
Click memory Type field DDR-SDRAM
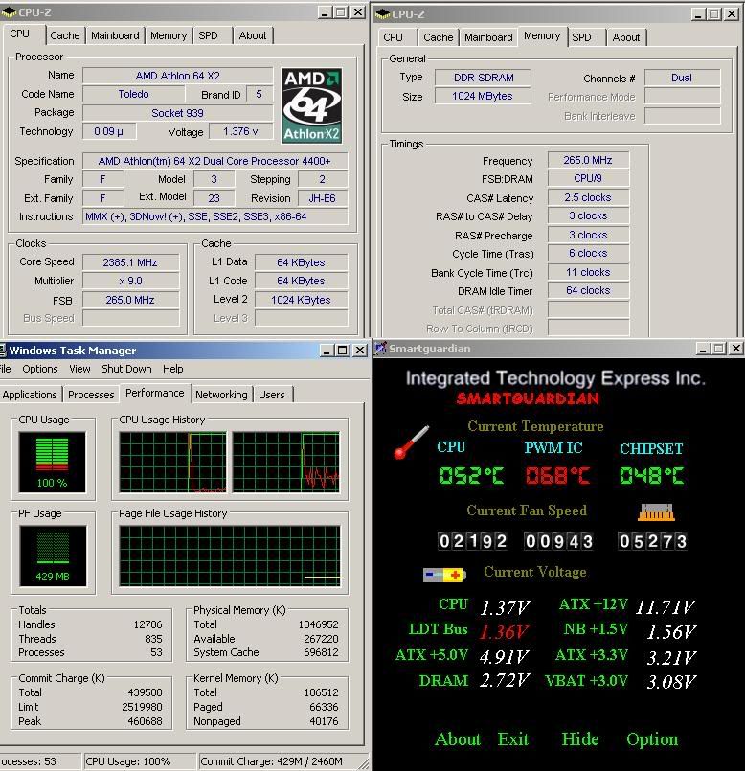[x=484, y=78]
